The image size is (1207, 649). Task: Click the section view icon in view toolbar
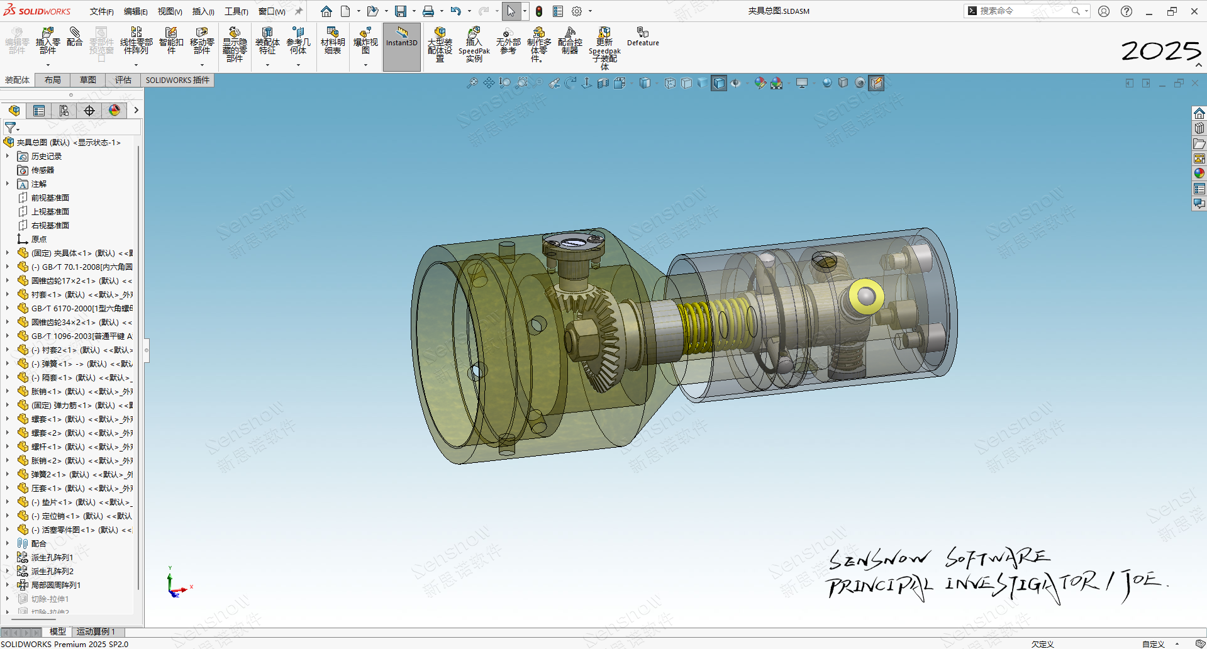(x=603, y=83)
